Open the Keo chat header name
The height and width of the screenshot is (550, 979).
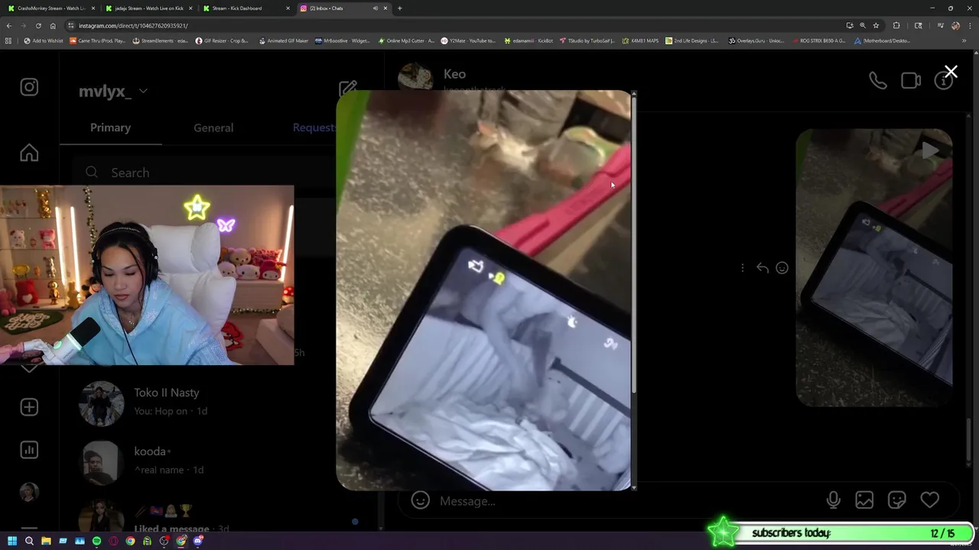454,74
